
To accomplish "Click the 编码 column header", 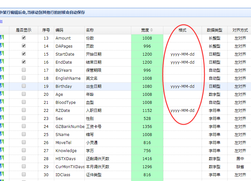I will 59,30.
